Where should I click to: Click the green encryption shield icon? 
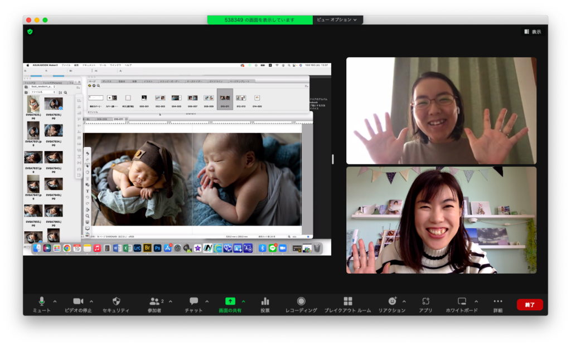30,32
